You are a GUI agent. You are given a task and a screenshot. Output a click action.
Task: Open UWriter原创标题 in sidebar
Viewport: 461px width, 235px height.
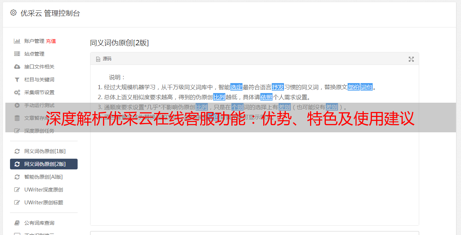[44, 203]
